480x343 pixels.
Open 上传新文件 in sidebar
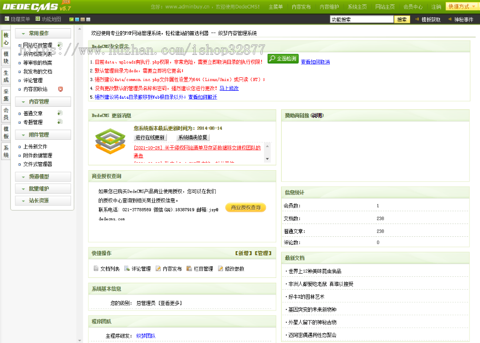tap(35, 147)
